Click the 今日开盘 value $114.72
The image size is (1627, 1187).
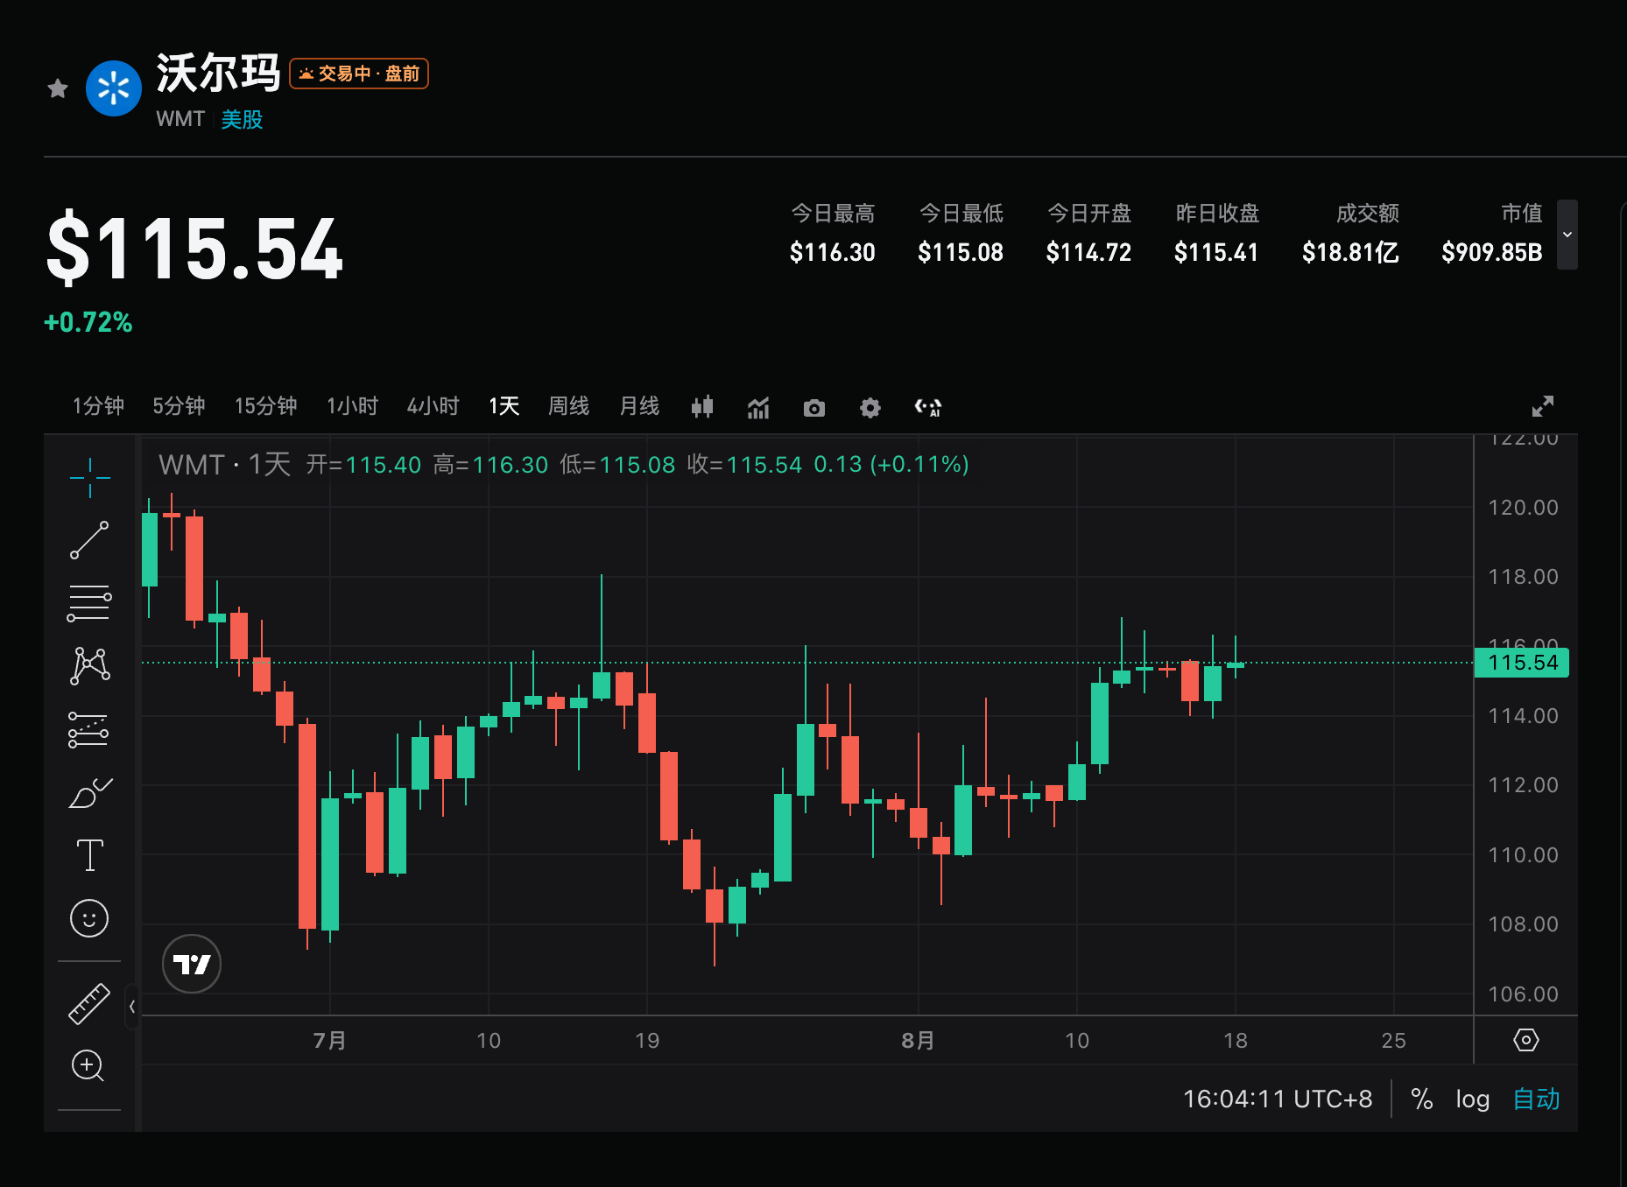pos(1088,253)
